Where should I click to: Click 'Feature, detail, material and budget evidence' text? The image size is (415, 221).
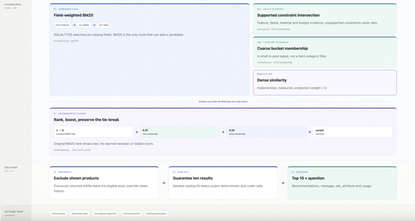click(317, 23)
